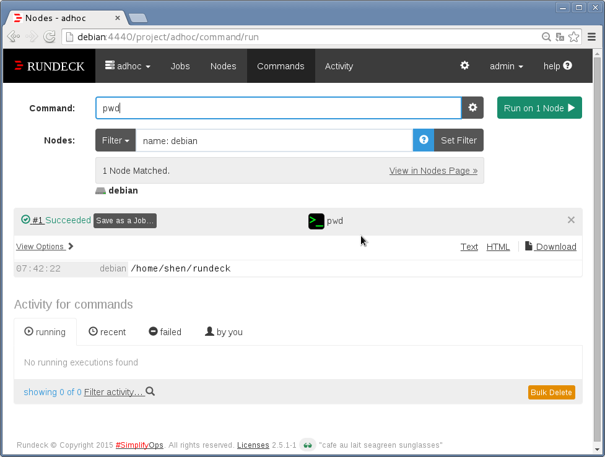Screen dimensions: 605x457
Task: Switch to recent activity tab
Action: tap(107, 331)
